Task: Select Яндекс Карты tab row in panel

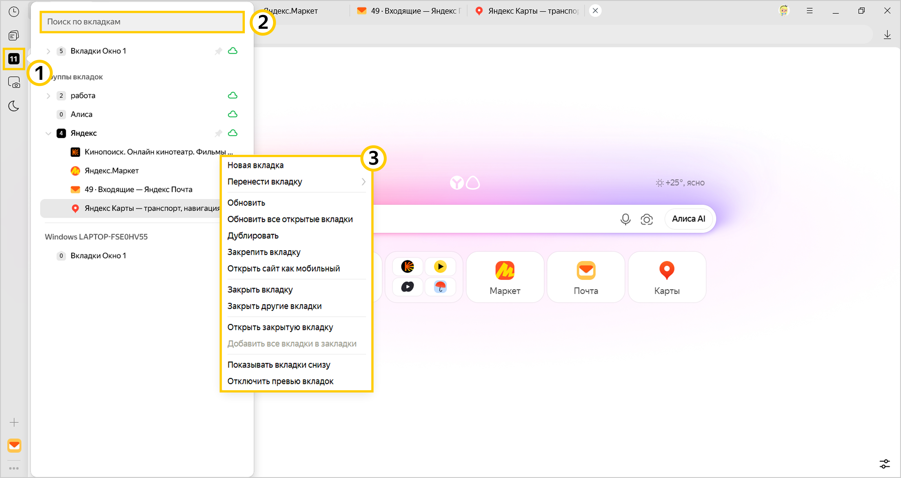Action: [x=130, y=209]
